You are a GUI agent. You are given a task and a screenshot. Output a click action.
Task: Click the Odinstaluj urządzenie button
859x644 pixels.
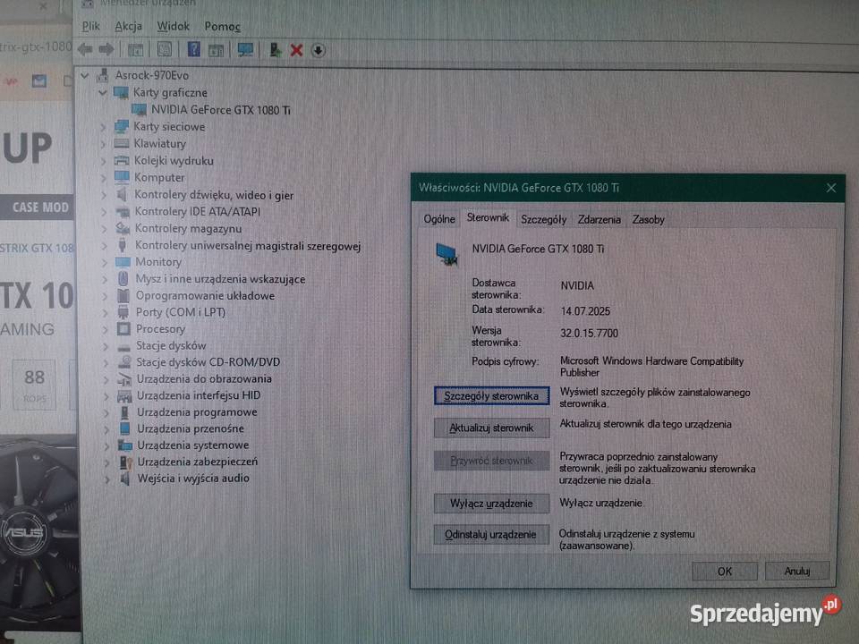point(491,535)
